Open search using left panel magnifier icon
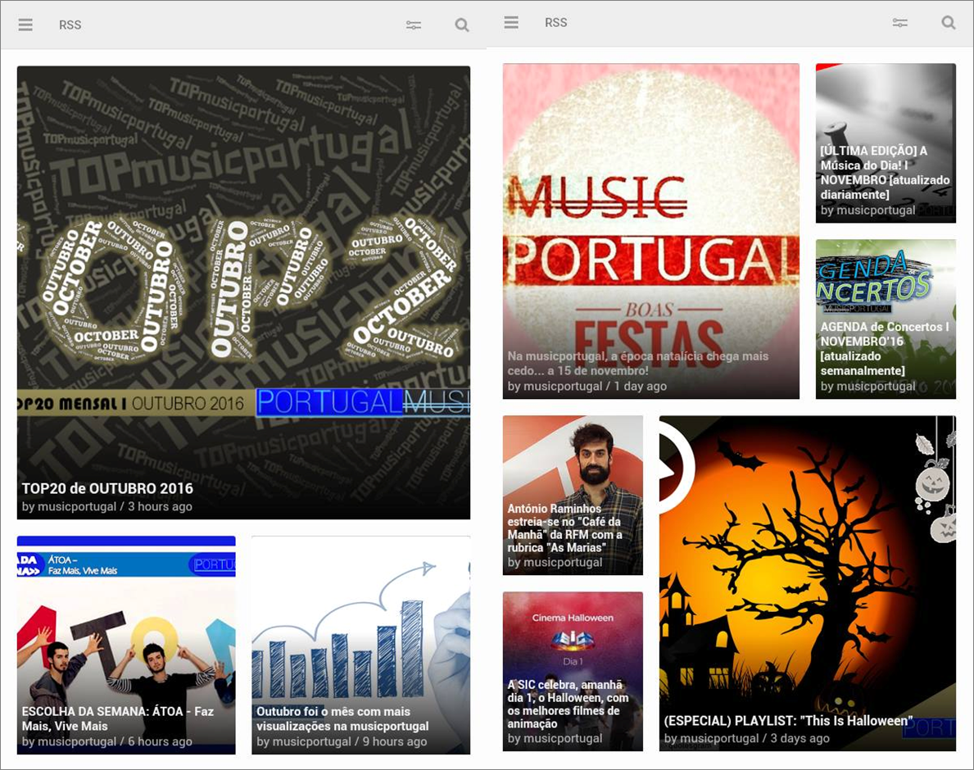974x770 pixels. [462, 25]
